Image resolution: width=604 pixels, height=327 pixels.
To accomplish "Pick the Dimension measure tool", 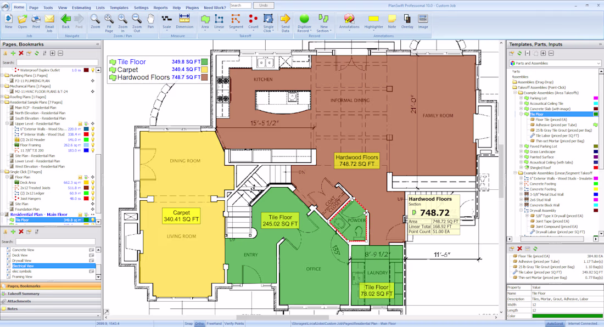I will [184, 21].
